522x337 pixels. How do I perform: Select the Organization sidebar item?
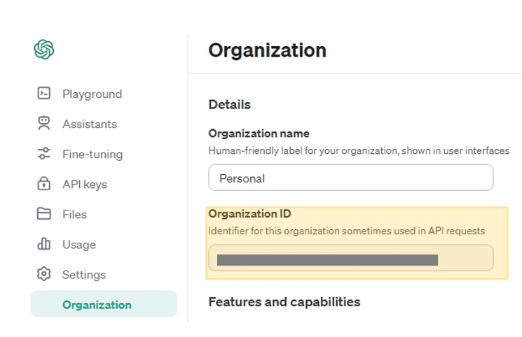[x=104, y=303]
